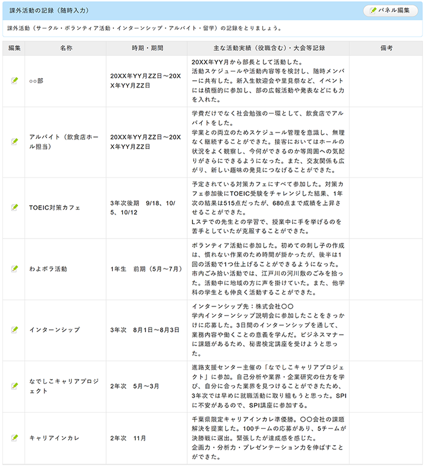Select the キャリアインカレ name cell
425x467 pixels.
(65, 438)
